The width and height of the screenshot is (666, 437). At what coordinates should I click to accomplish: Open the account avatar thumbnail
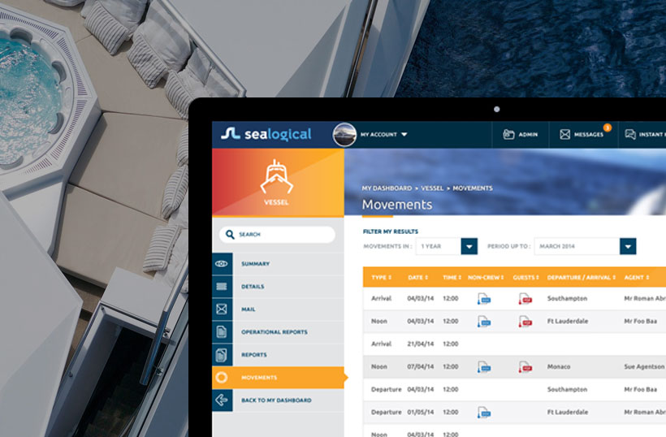click(344, 135)
